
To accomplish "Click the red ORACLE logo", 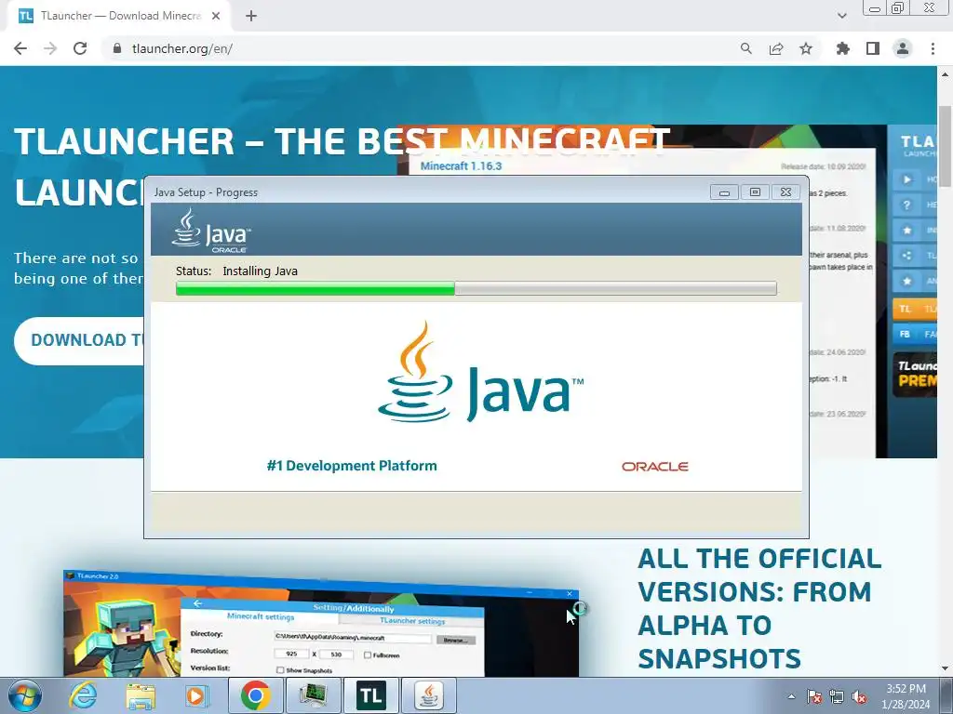I will pyautogui.click(x=654, y=467).
